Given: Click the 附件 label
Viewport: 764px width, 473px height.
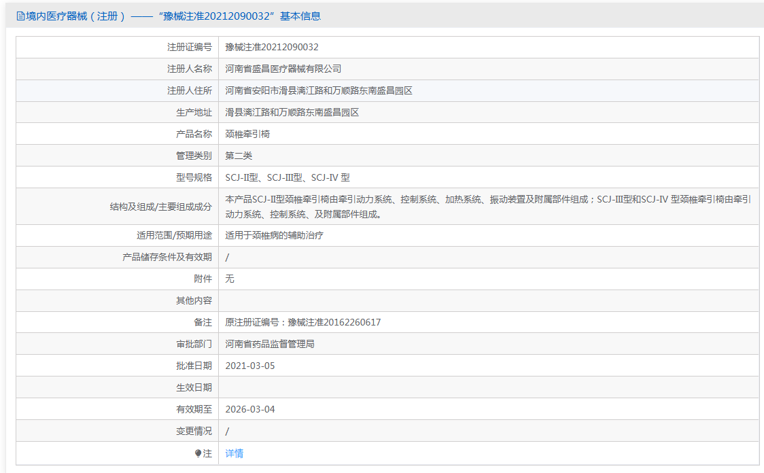Looking at the screenshot, I should (x=203, y=279).
